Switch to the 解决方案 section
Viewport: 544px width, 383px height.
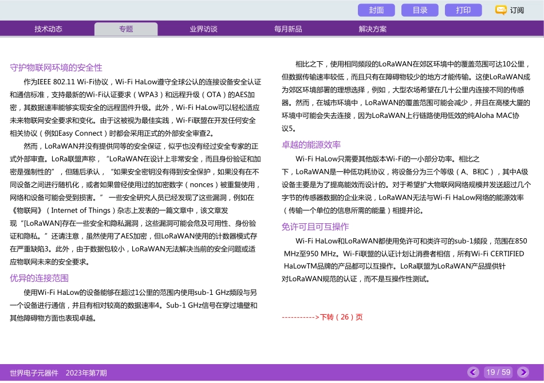(x=372, y=29)
